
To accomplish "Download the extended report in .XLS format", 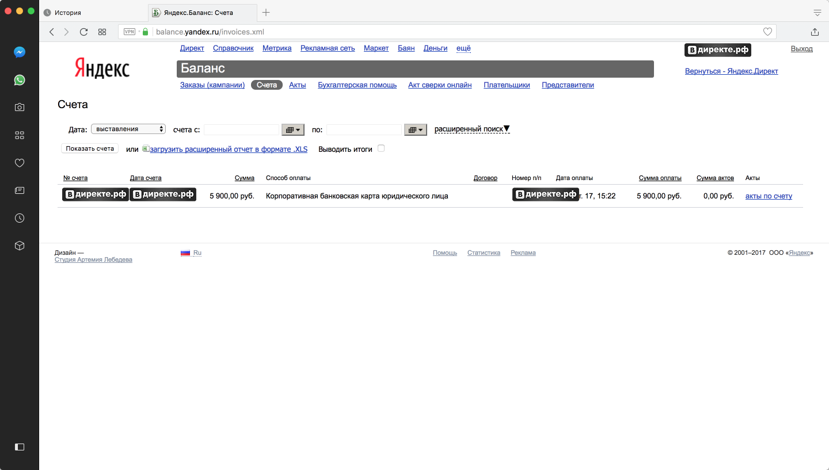I will pyautogui.click(x=229, y=149).
